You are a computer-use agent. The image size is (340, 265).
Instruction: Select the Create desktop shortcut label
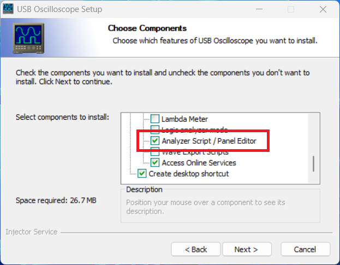pyautogui.click(x=189, y=174)
